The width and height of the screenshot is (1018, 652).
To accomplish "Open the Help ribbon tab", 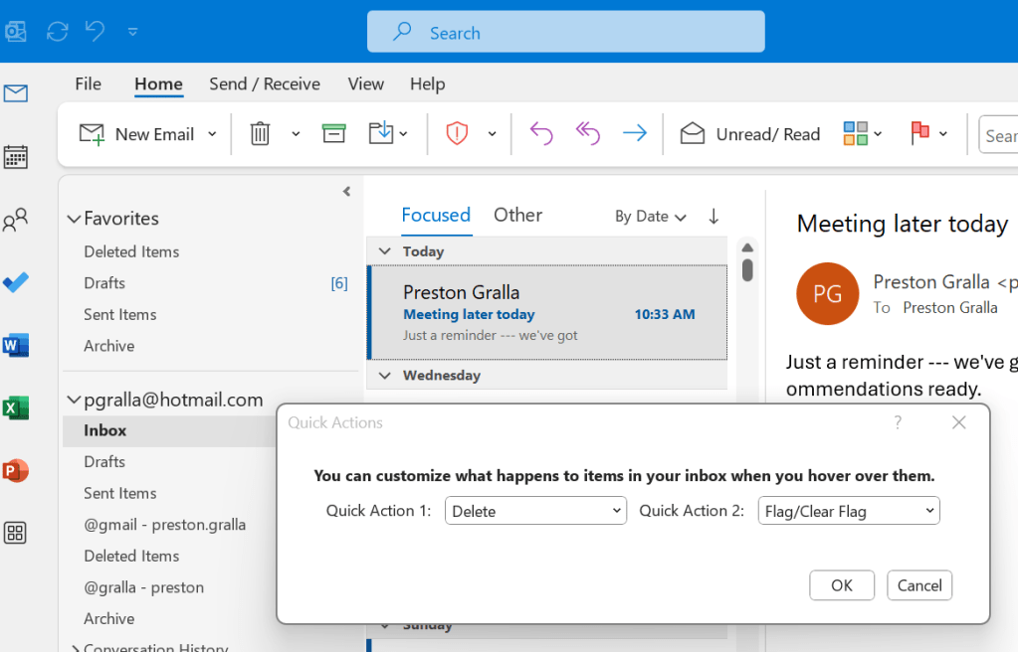I will [x=427, y=83].
